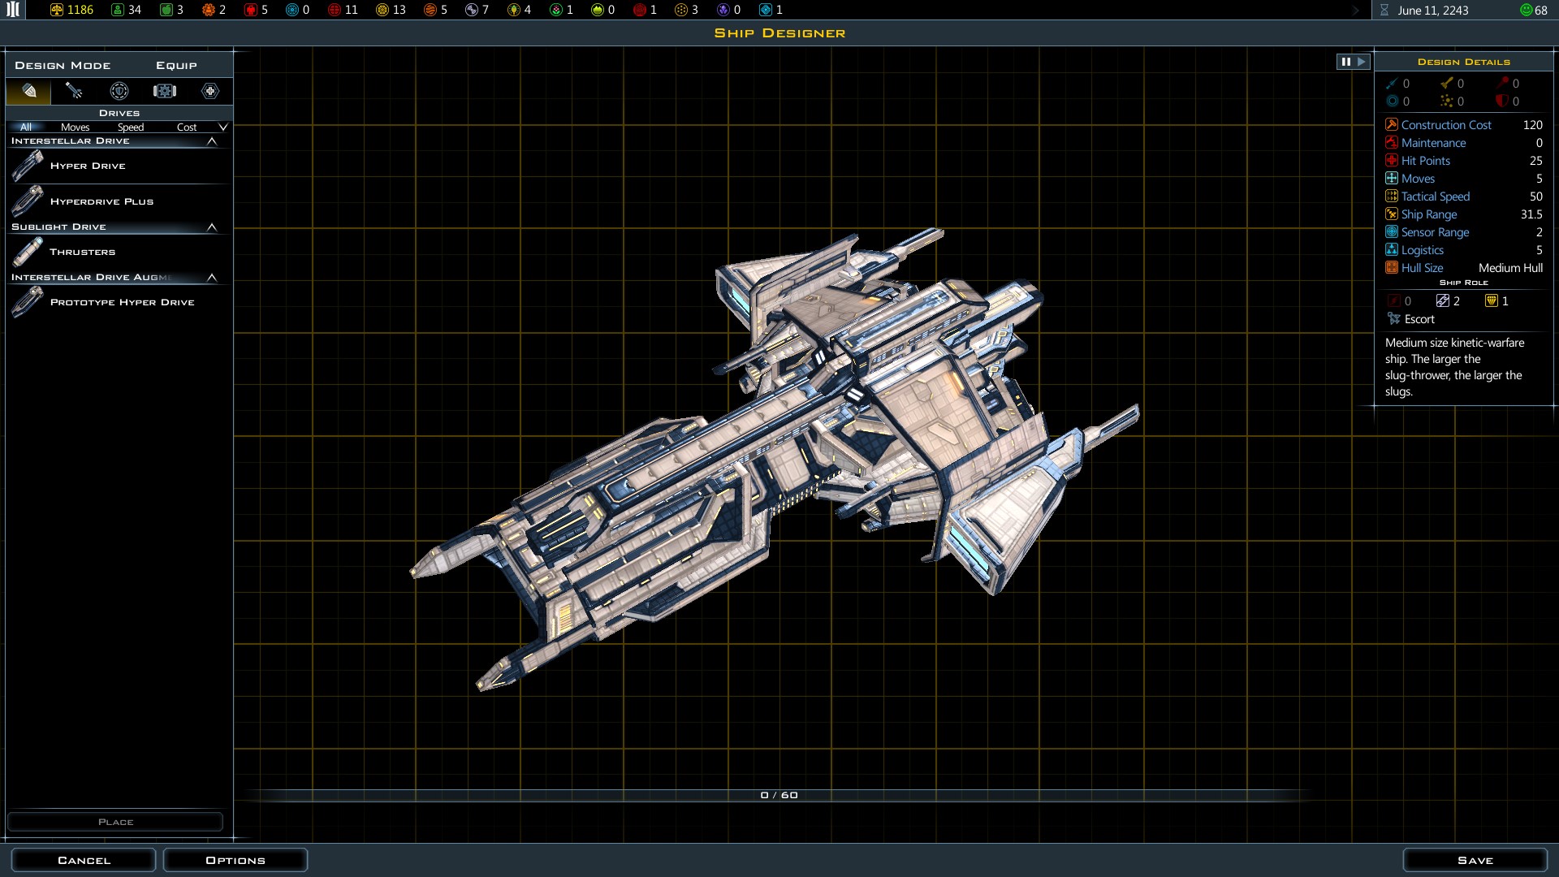
Task: Play the ship model rotation
Action: [x=1362, y=62]
